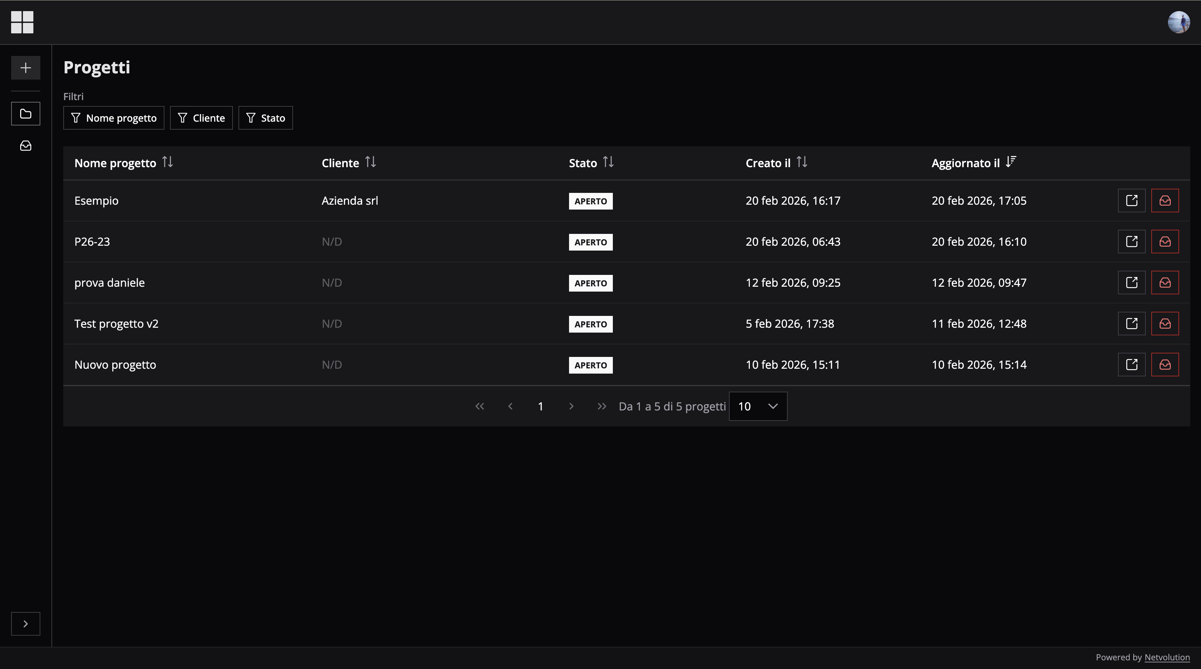Viewport: 1201px width, 669px height.
Task: Click the plus icon in sidebar
Action: tap(26, 68)
